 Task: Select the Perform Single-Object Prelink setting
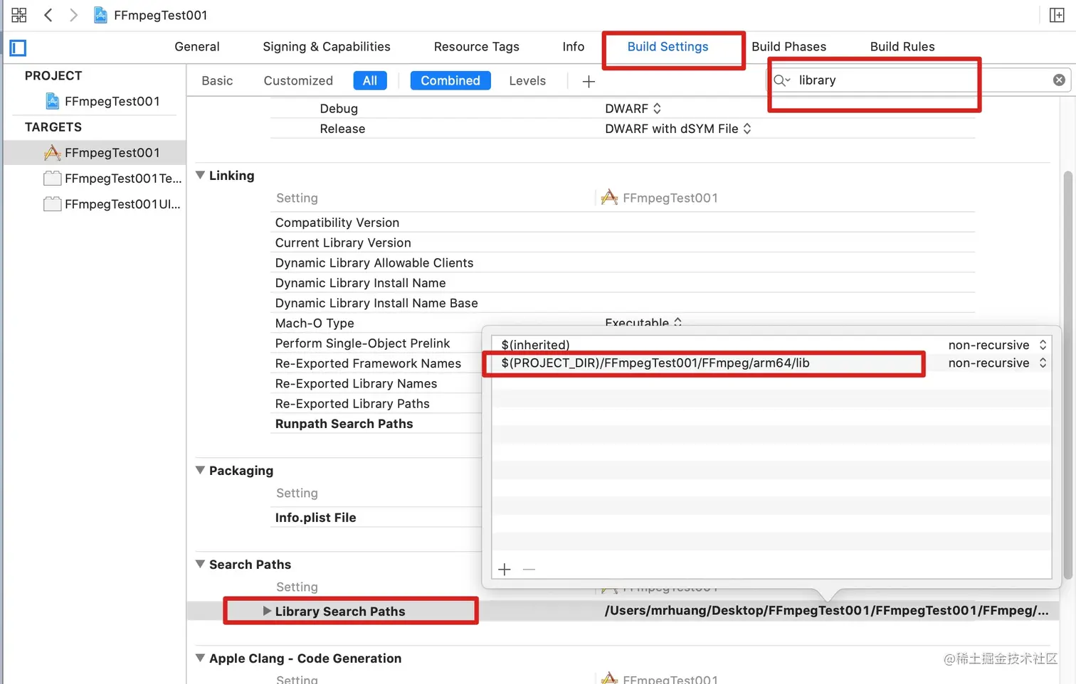(x=363, y=343)
